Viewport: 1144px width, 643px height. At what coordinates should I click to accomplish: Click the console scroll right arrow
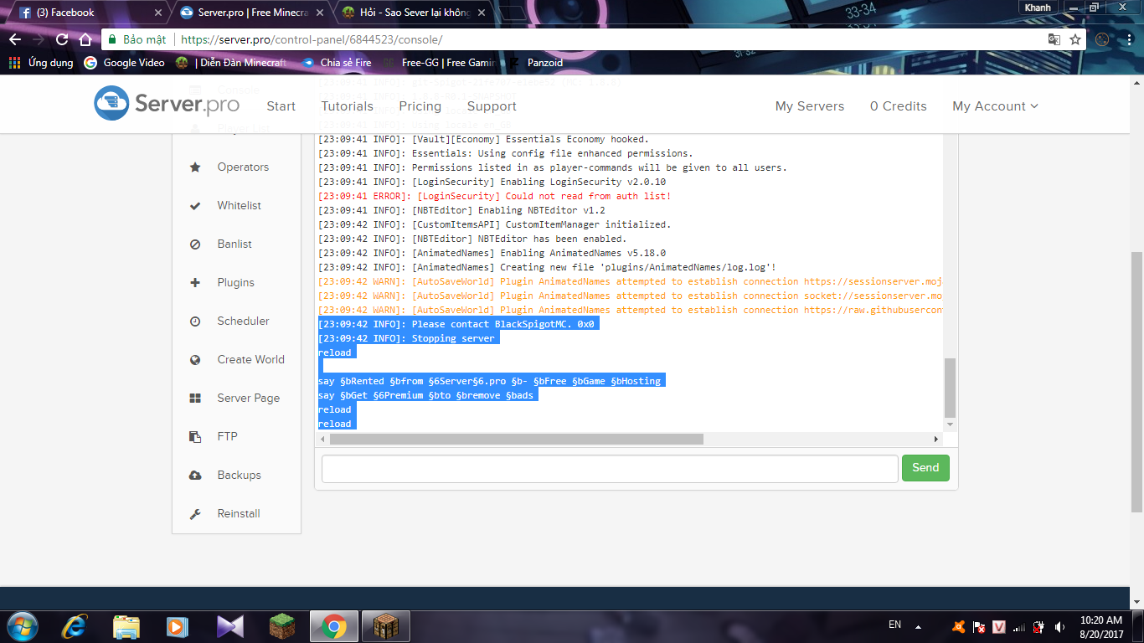click(936, 439)
